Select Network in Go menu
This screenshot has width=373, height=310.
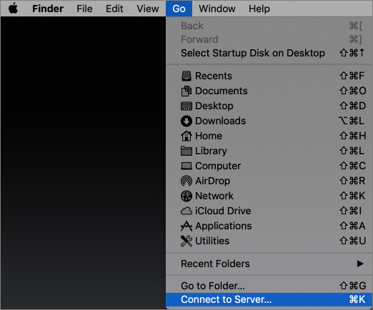[269, 196]
